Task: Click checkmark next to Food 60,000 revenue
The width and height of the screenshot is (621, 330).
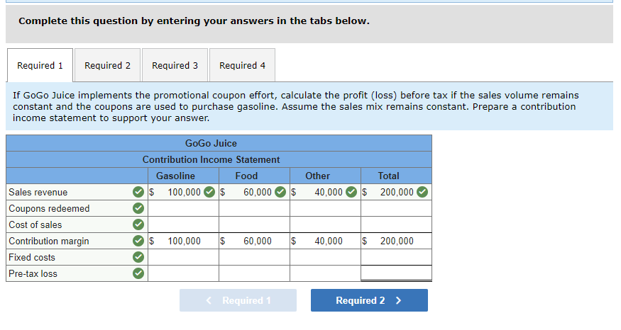Action: [280, 192]
